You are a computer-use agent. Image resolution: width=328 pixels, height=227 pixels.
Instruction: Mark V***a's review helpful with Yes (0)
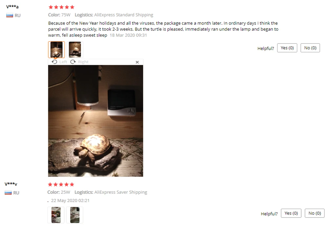click(287, 48)
